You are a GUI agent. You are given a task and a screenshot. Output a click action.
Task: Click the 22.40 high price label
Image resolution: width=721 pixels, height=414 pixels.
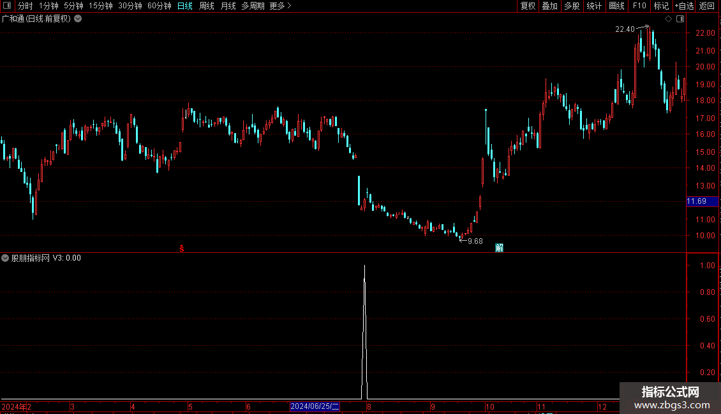coord(625,29)
